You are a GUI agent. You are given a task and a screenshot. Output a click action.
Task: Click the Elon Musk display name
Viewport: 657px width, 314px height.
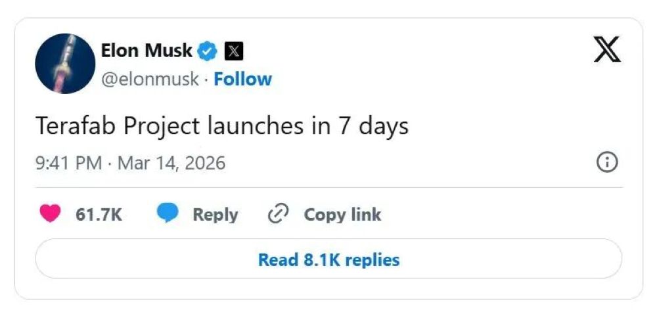tap(147, 51)
